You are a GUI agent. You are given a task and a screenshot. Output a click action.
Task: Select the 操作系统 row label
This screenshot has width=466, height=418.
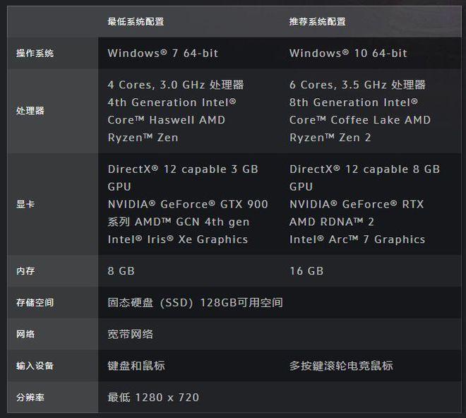[35, 54]
